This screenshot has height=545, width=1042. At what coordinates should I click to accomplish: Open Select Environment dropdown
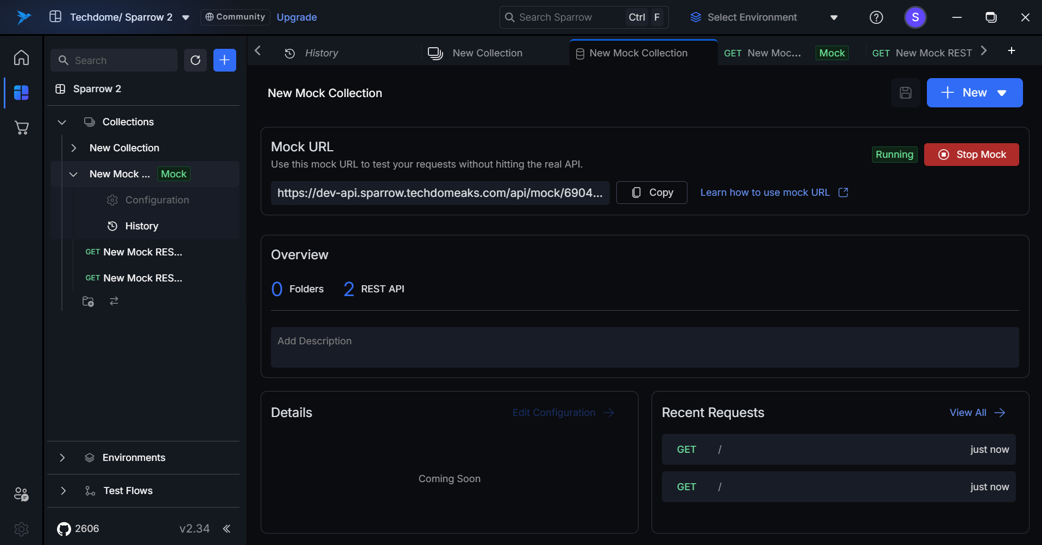pos(763,17)
